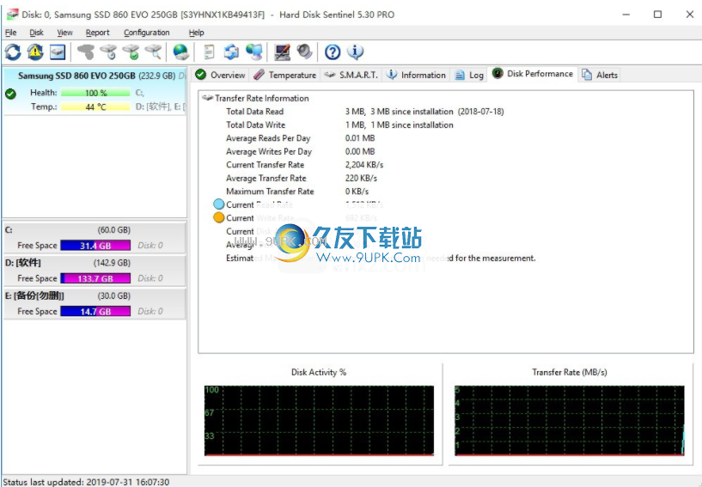702x487 pixels.
Task: Click the green Health 100 % bar
Action: 96,93
